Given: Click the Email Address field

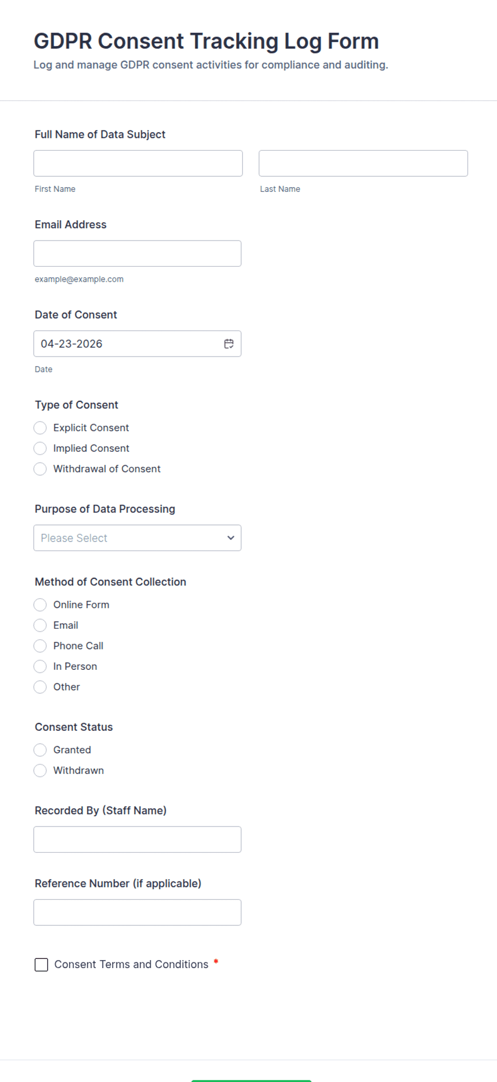Looking at the screenshot, I should [x=137, y=253].
